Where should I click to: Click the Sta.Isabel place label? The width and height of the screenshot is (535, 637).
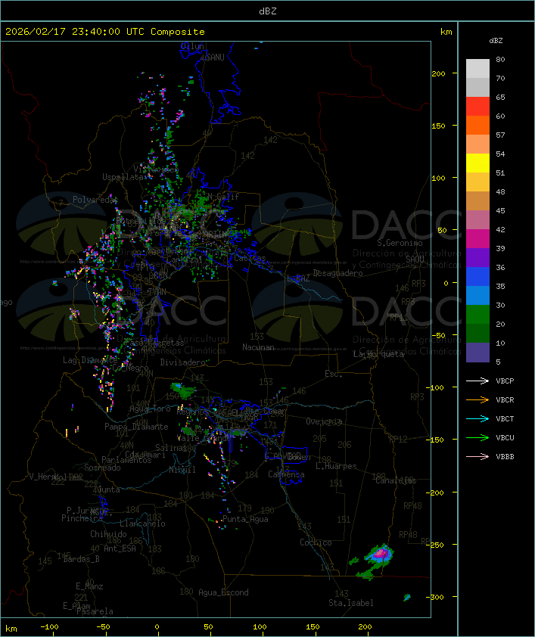point(351,603)
